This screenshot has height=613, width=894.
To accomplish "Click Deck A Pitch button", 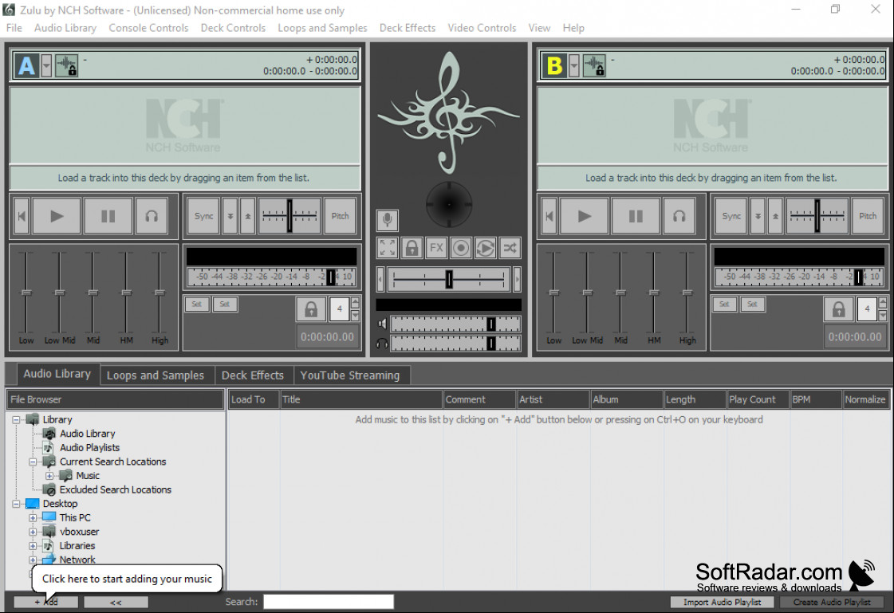I will click(x=341, y=216).
